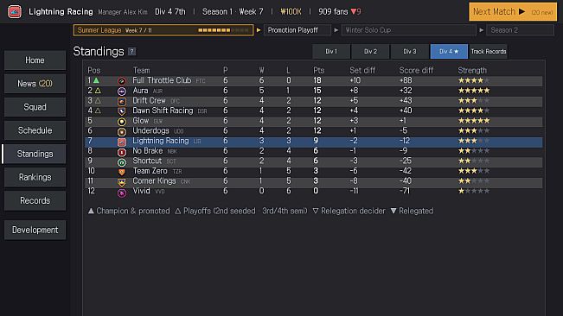The height and width of the screenshot is (316, 563).
Task: Click Drift Crew team emblem
Action: coord(122,101)
